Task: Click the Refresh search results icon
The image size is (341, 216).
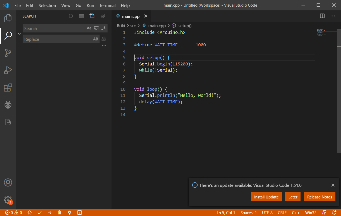Action: pos(71,16)
